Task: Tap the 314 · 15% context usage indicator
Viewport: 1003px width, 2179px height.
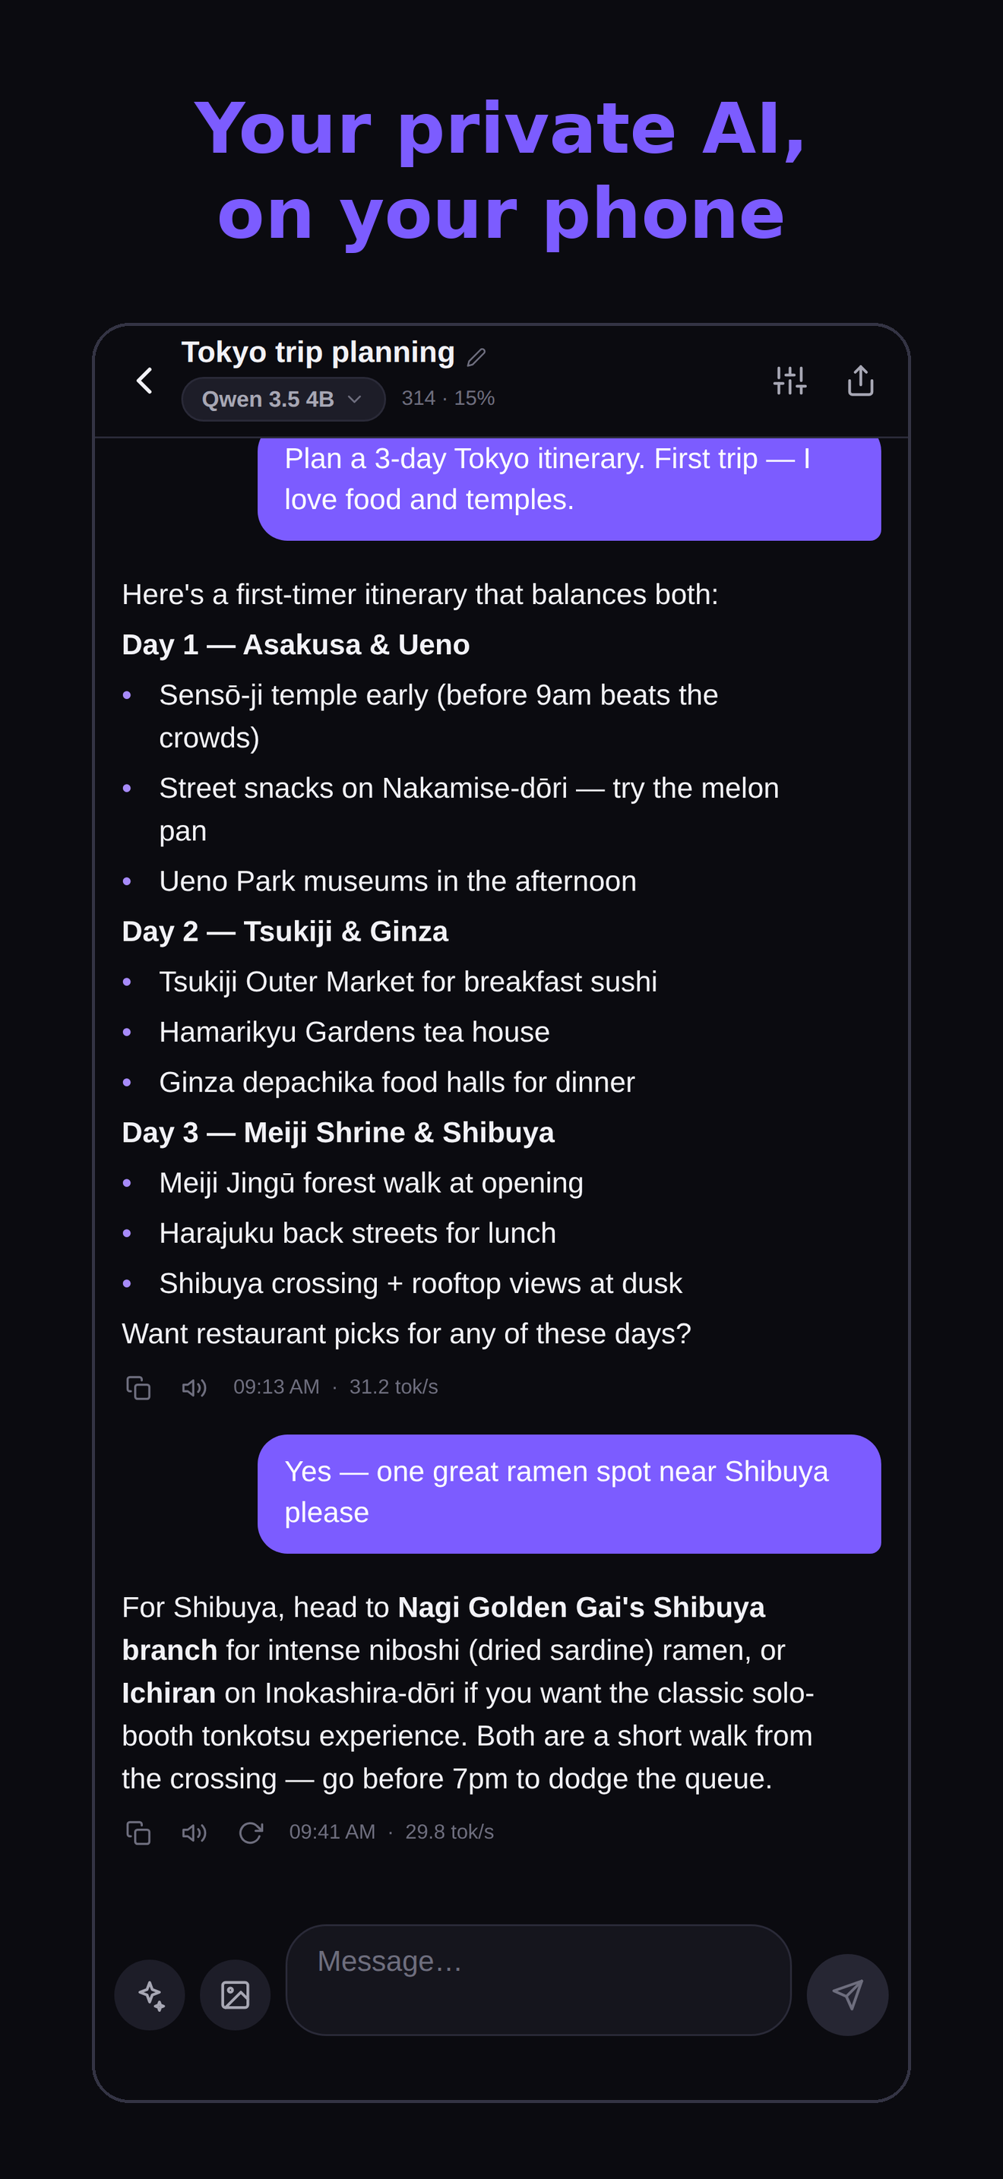Action: [x=448, y=398]
